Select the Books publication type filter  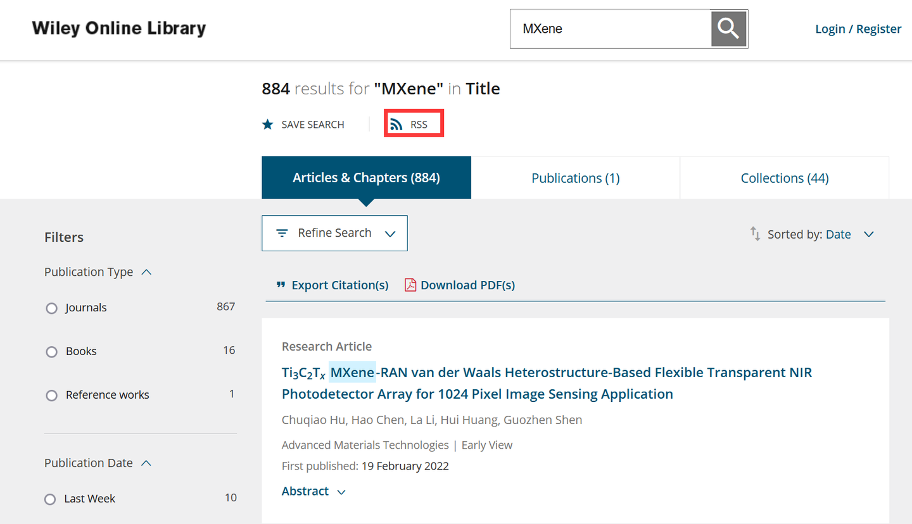coord(51,352)
